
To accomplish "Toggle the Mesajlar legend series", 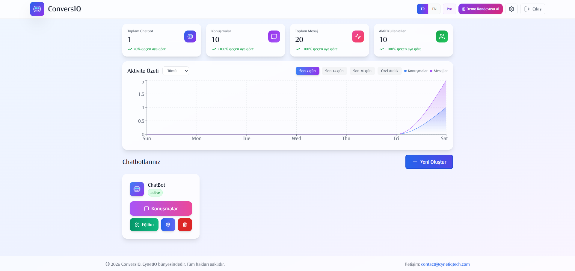I will 439,71.
